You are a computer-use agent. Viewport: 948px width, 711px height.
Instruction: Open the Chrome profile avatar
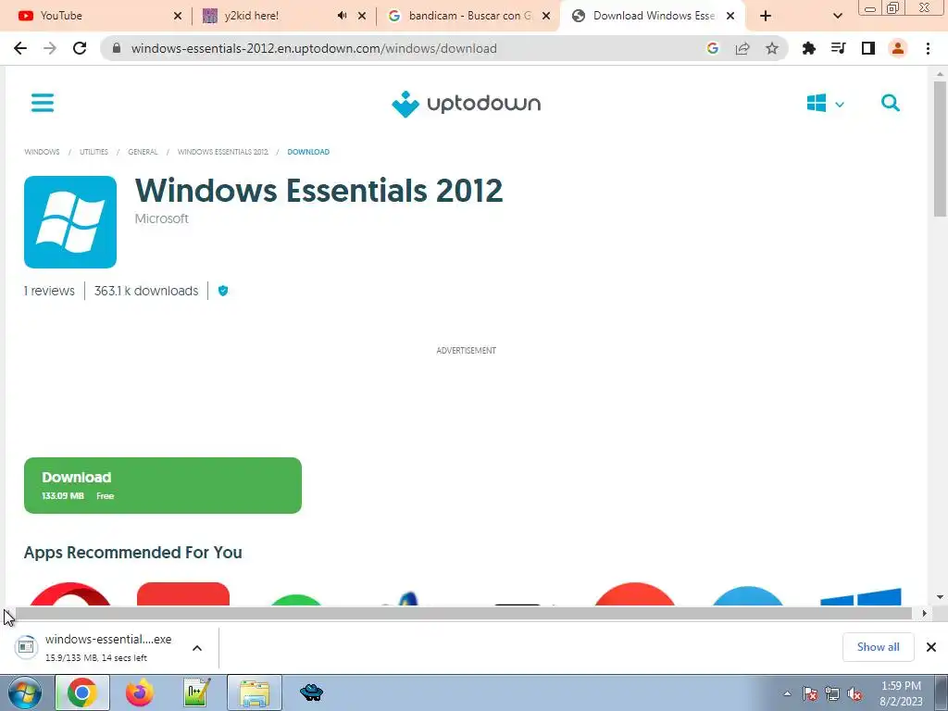coord(898,48)
